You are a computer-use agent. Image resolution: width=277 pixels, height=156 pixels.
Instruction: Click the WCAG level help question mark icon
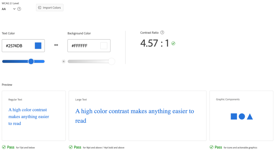coord(19,9)
